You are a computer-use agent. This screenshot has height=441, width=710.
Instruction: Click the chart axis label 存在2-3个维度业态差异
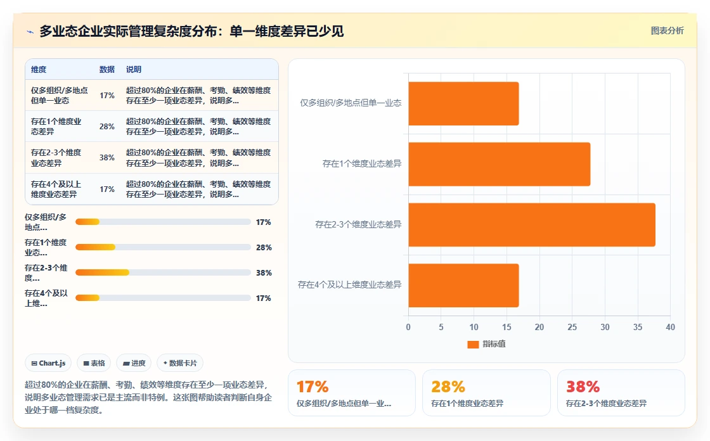(358, 224)
